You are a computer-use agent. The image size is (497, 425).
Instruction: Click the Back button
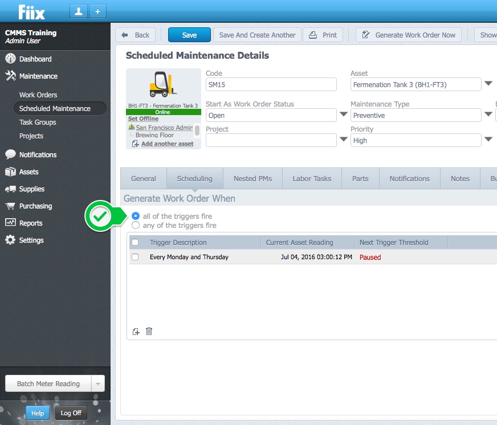(x=135, y=35)
